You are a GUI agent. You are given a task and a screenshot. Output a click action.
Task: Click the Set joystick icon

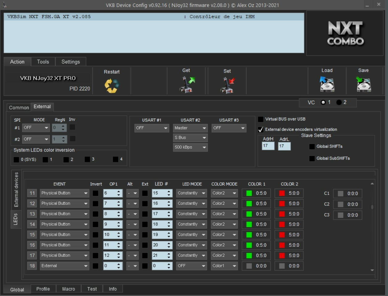(227, 85)
